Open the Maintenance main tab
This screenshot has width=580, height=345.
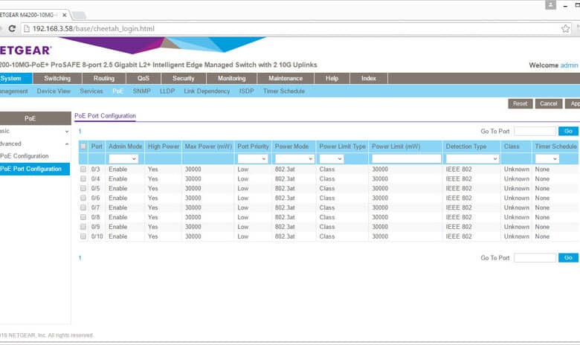click(286, 78)
